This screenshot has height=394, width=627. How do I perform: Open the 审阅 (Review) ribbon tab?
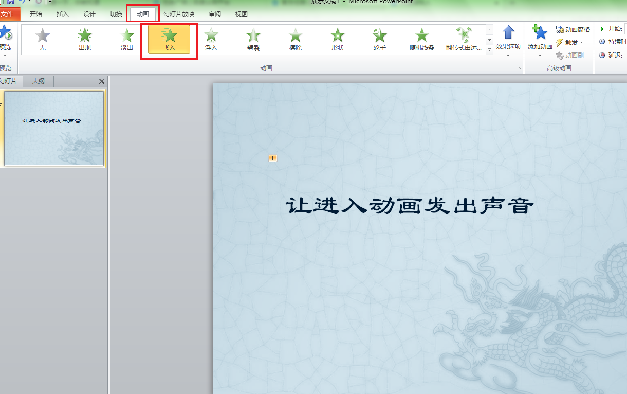tap(214, 14)
